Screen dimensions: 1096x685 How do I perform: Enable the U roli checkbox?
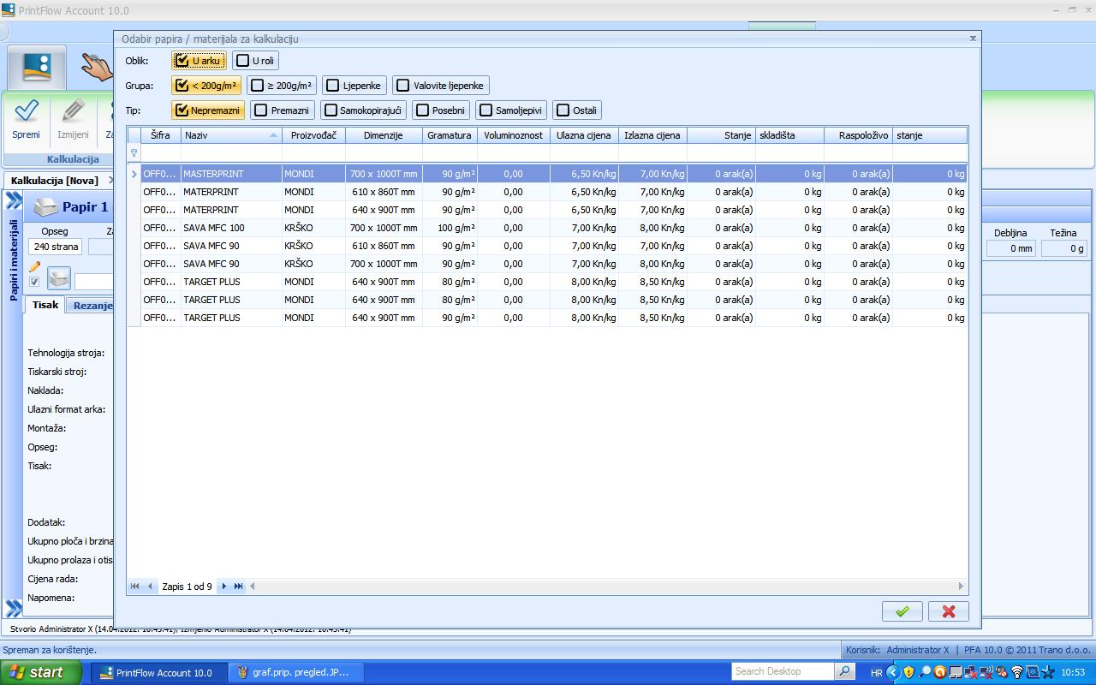pos(255,61)
